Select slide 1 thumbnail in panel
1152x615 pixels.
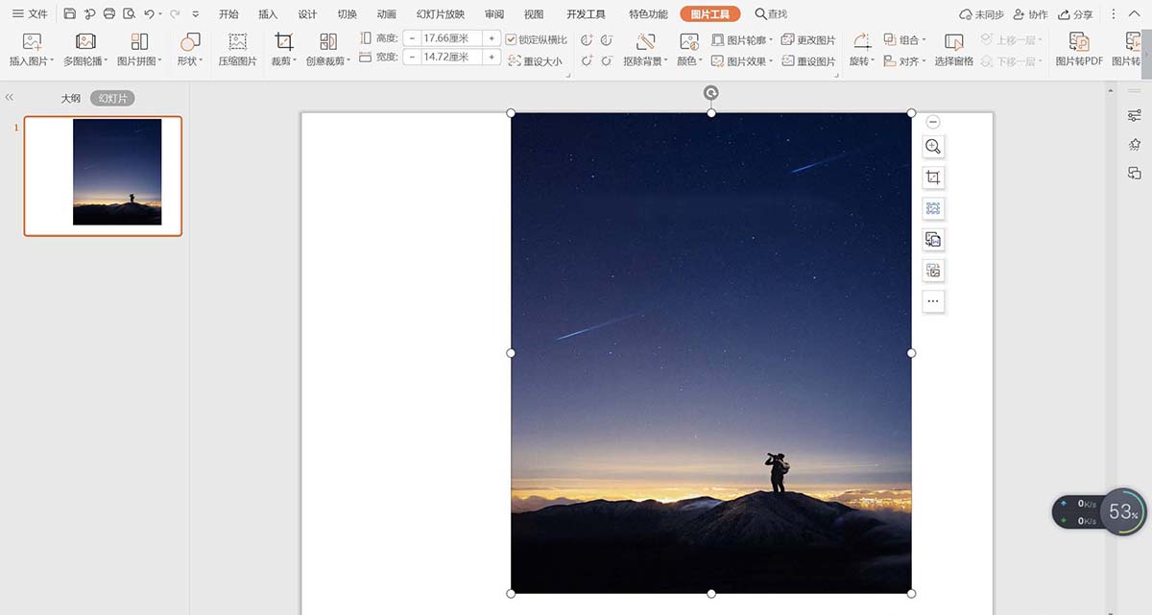(x=103, y=176)
